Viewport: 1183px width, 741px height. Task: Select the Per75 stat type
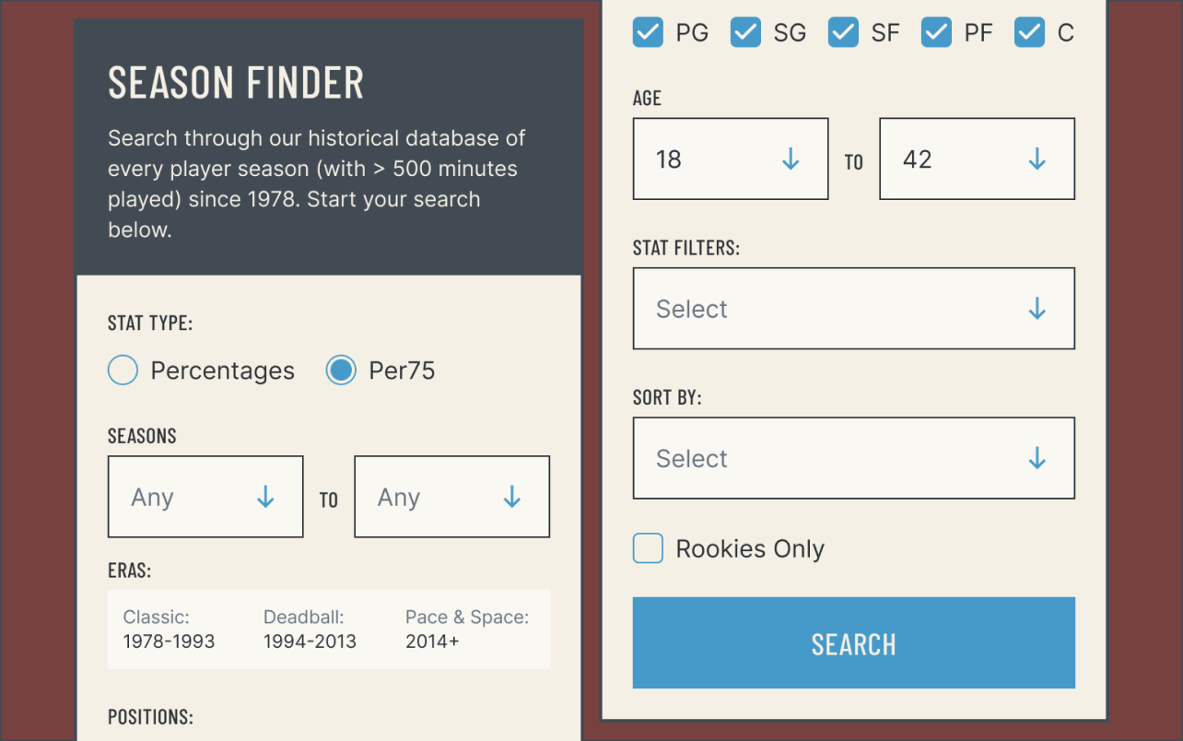pyautogui.click(x=341, y=370)
